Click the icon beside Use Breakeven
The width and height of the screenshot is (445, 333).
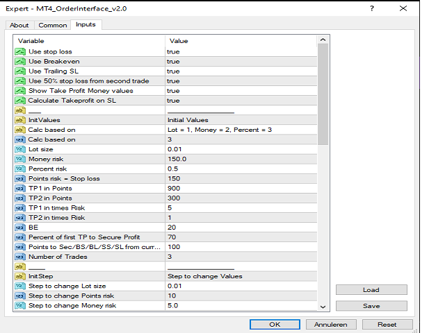[20, 62]
